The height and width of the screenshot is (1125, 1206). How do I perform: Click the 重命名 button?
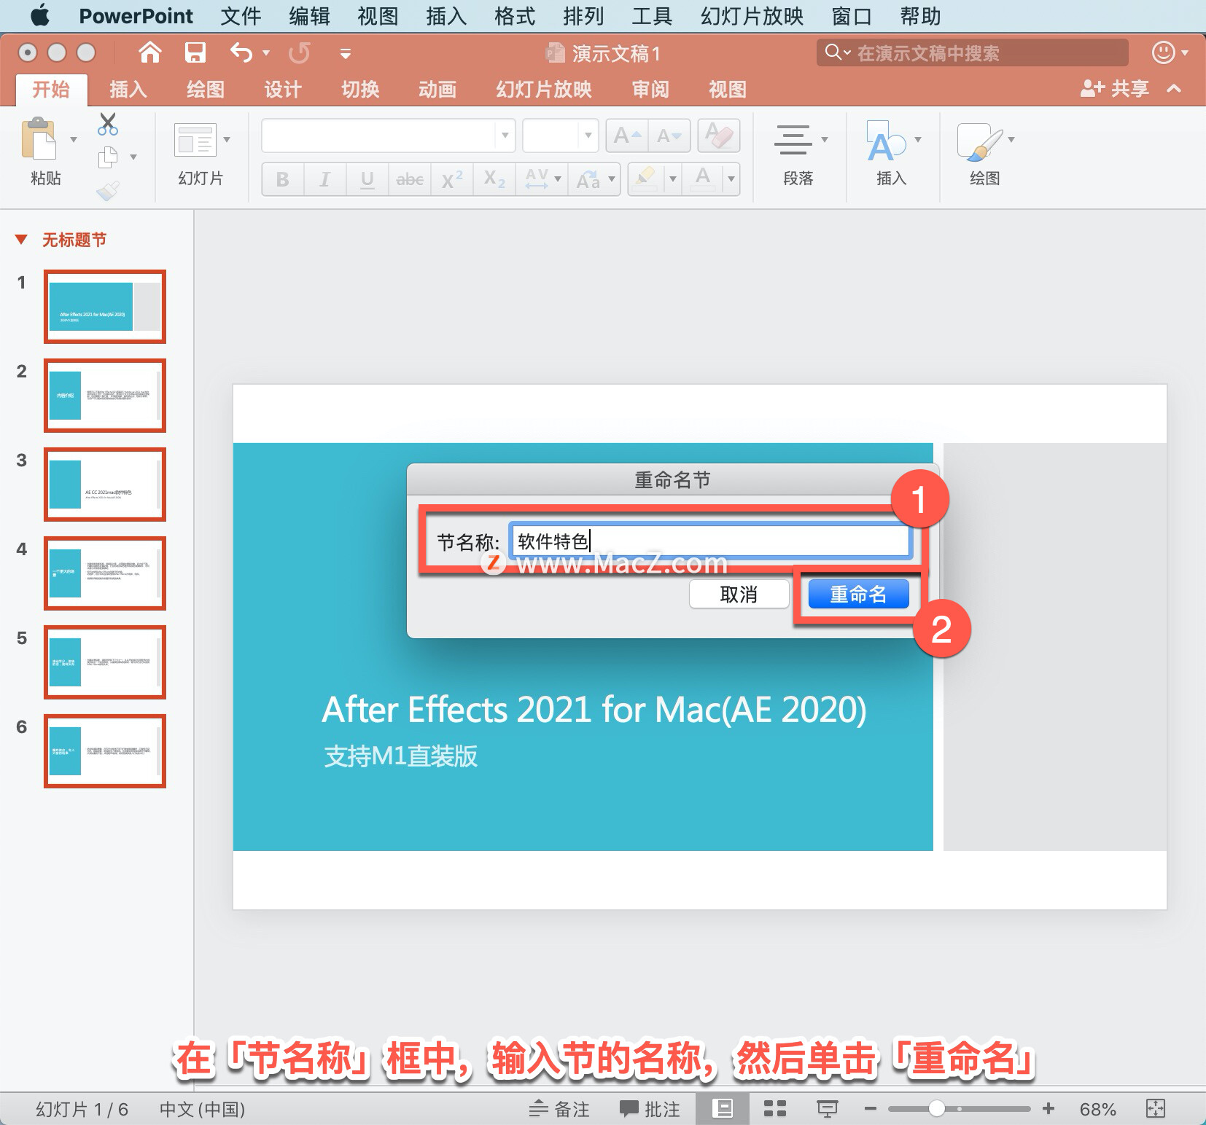point(858,594)
